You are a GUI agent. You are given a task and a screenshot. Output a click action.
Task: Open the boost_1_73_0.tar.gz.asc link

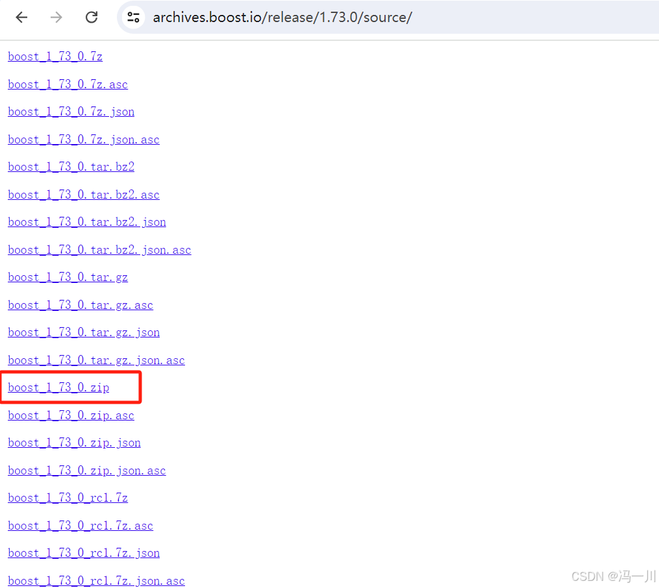[x=81, y=305]
